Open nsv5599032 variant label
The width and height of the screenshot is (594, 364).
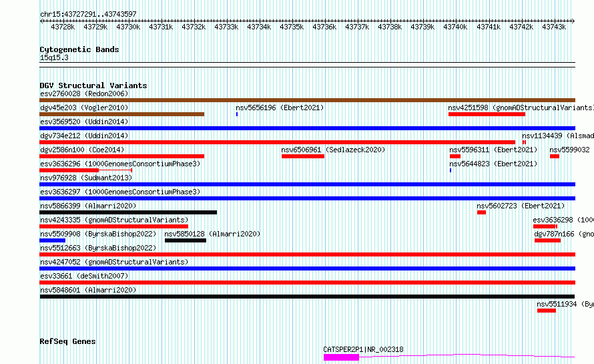(x=569, y=150)
